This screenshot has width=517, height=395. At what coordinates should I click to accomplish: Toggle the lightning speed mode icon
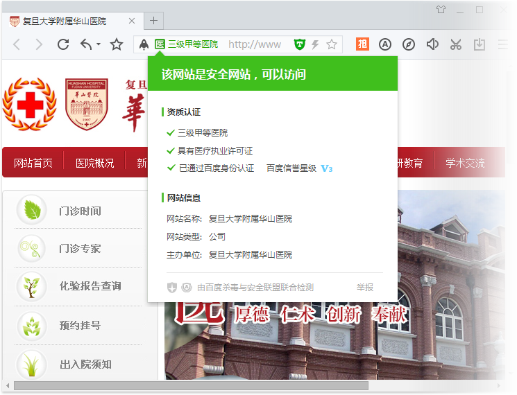[315, 44]
